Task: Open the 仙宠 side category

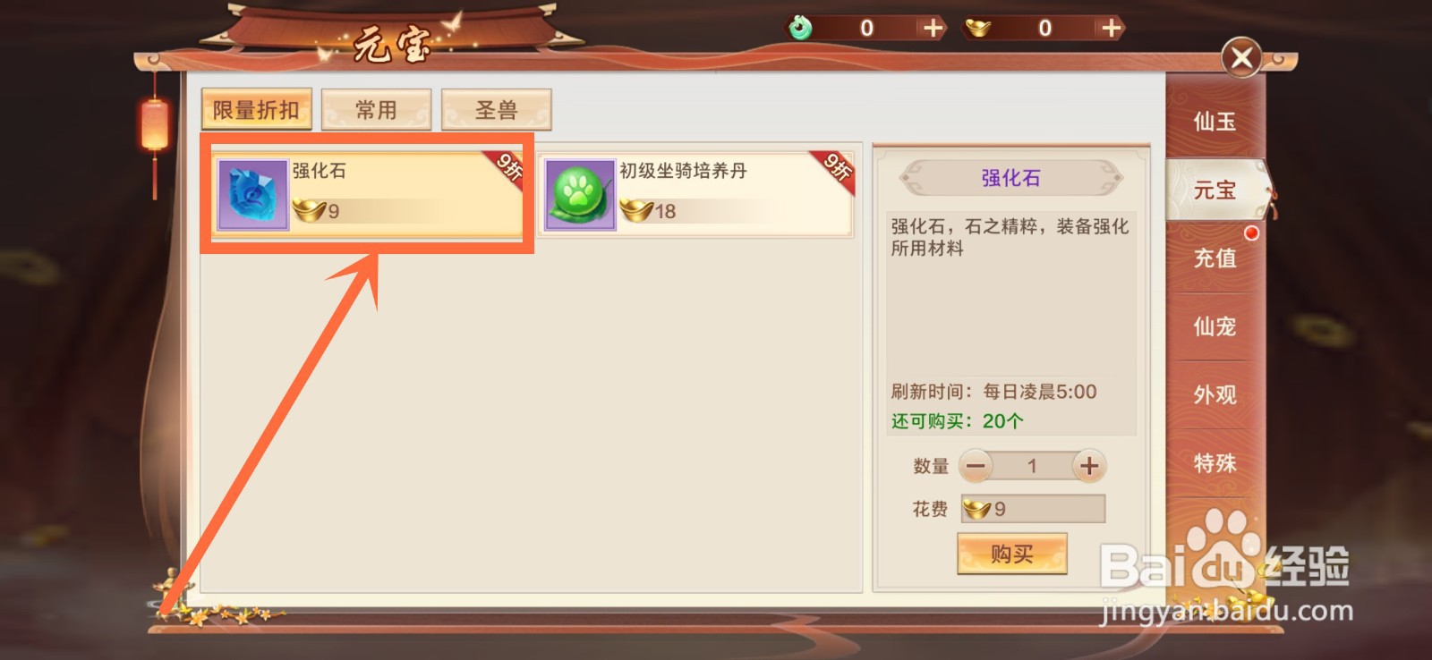Action: click(1215, 326)
